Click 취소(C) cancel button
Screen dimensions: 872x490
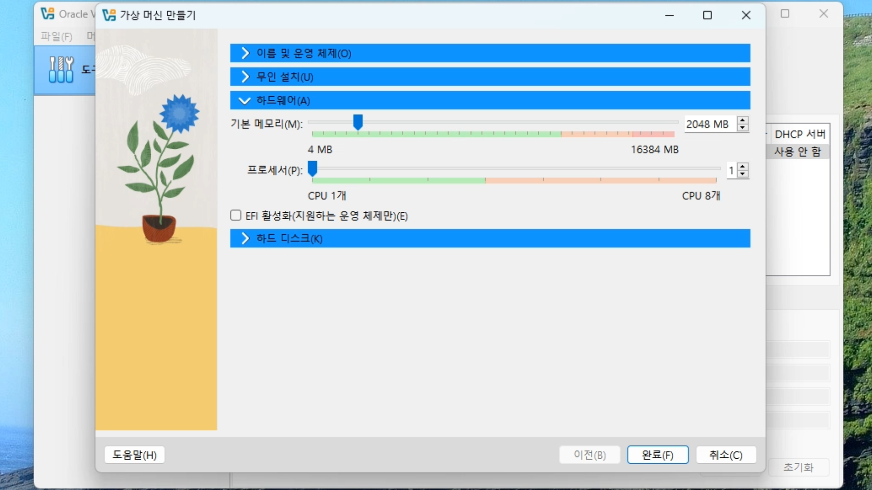[725, 455]
